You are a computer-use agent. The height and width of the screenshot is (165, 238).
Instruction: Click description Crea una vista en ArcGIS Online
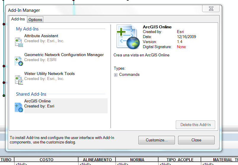[x=141, y=55]
